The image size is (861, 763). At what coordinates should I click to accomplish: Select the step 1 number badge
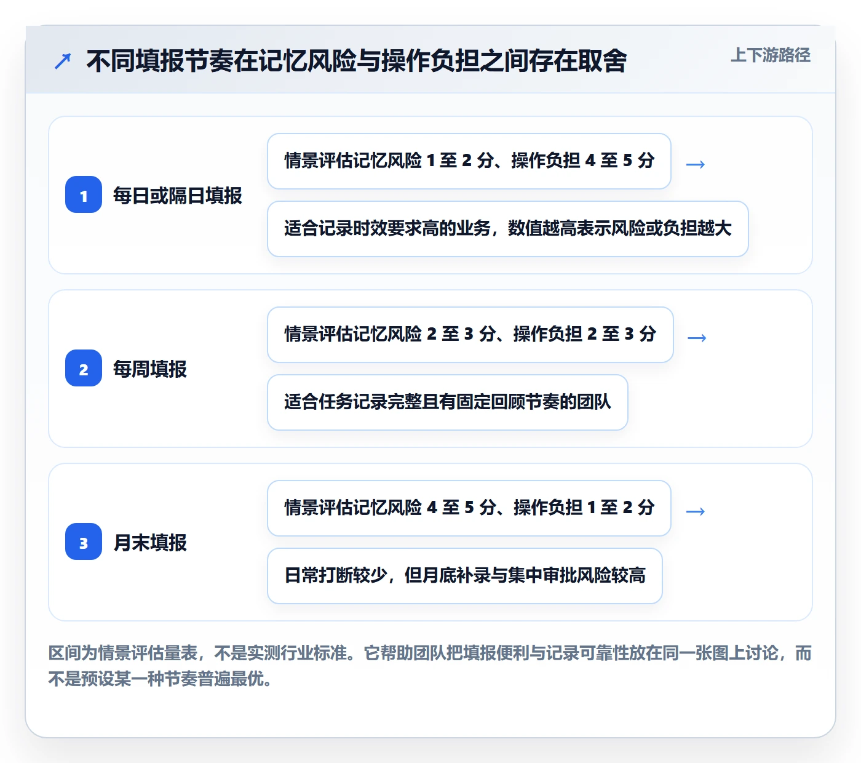(84, 195)
